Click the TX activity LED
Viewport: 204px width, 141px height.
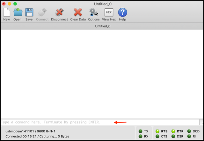[141, 131]
